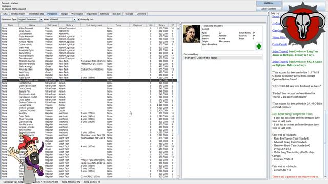This screenshot has width=328, height=184.
Task: Switch to the Mek Lab tab
Action: pyautogui.click(x=116, y=14)
